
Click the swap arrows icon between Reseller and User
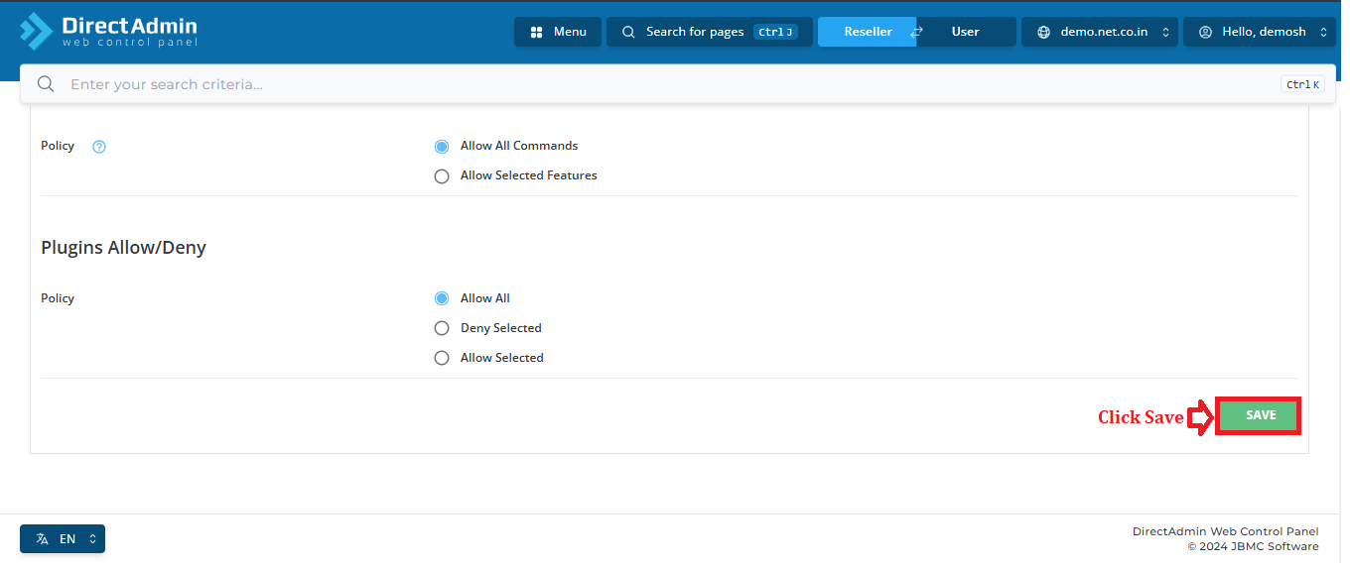(916, 32)
